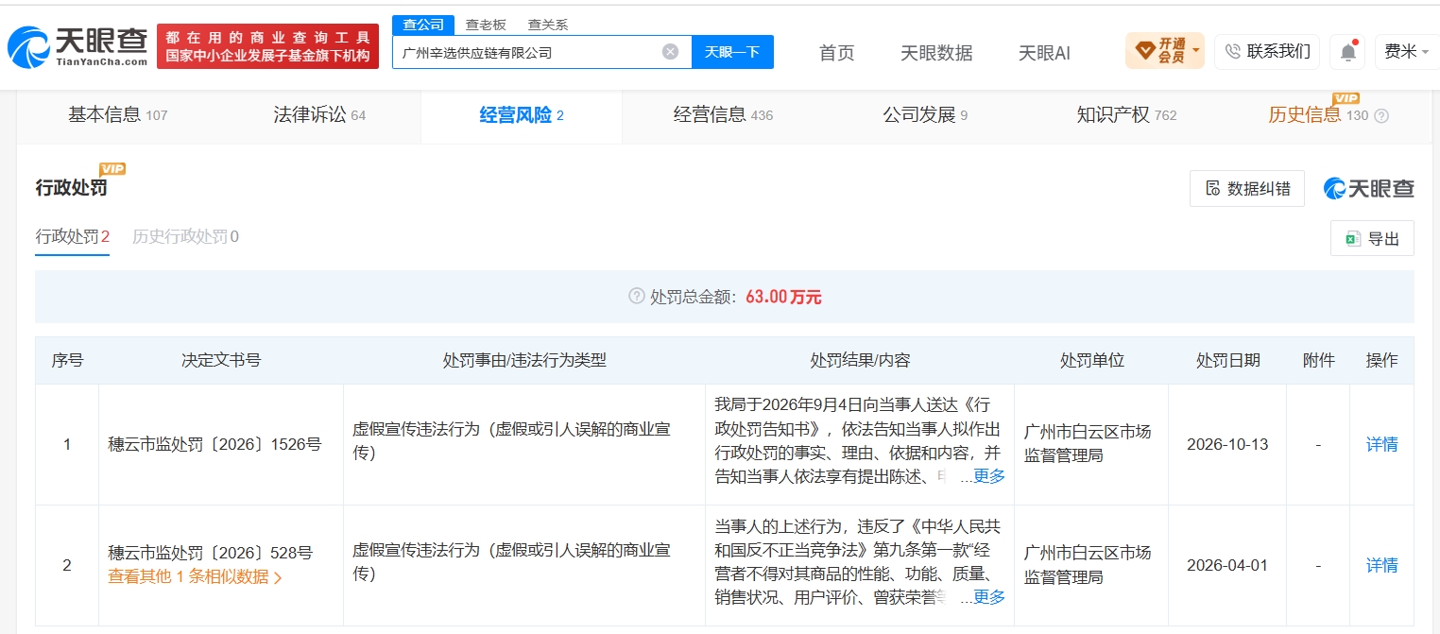
Task: Expand 查看其他 1 条相似数据
Action: click(195, 576)
